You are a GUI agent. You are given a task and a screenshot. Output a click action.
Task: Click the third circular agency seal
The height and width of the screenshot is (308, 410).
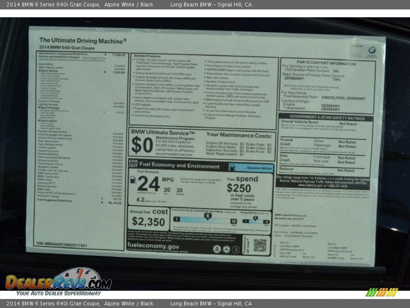pos(236,249)
